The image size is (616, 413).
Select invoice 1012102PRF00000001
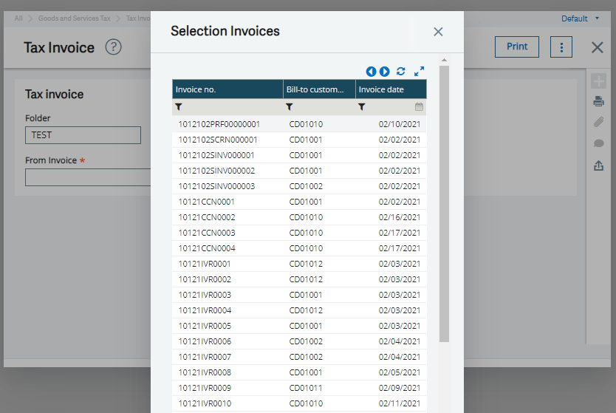coord(299,124)
